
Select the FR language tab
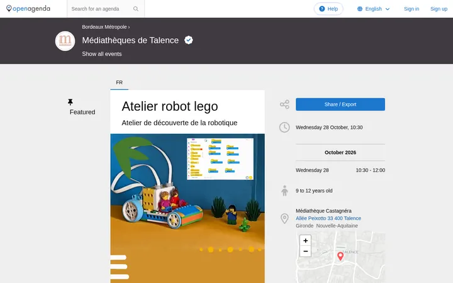tap(120, 82)
